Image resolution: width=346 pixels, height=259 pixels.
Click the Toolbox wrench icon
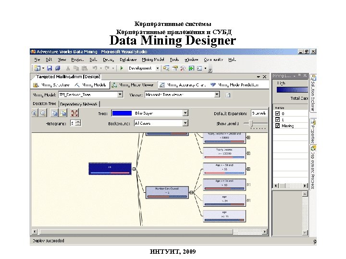coord(183,68)
